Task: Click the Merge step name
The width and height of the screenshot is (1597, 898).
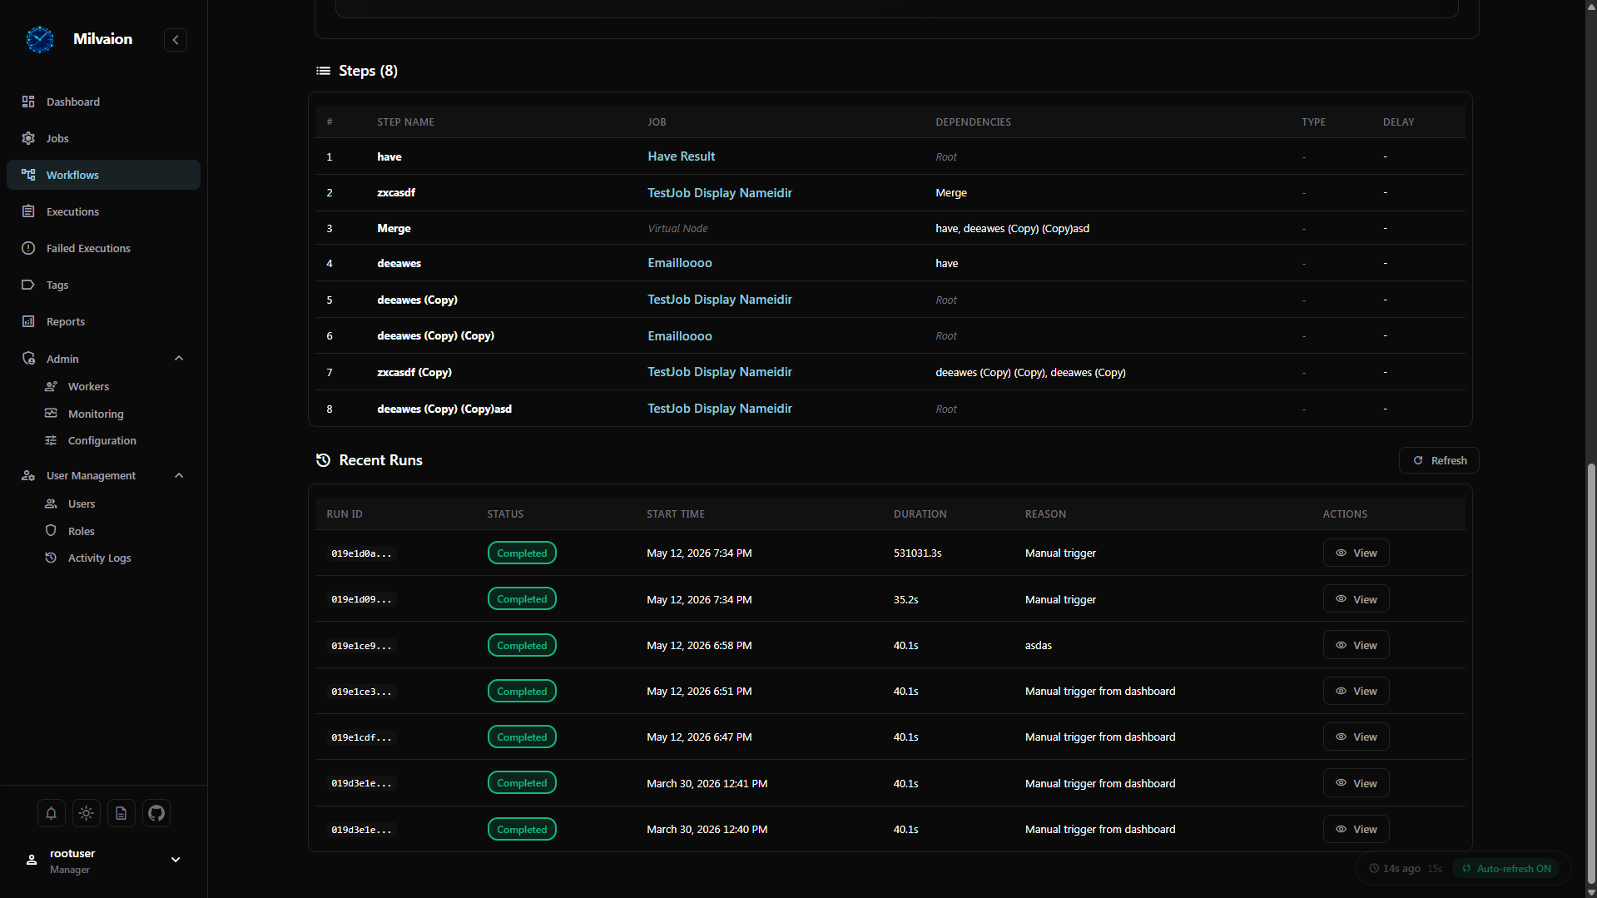Action: point(394,228)
